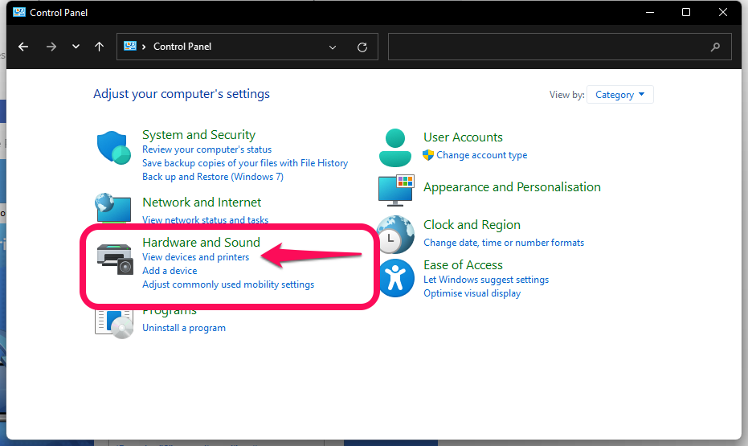Open Save backup copies with File History
Viewport: 748px width, 446px height.
tap(245, 163)
